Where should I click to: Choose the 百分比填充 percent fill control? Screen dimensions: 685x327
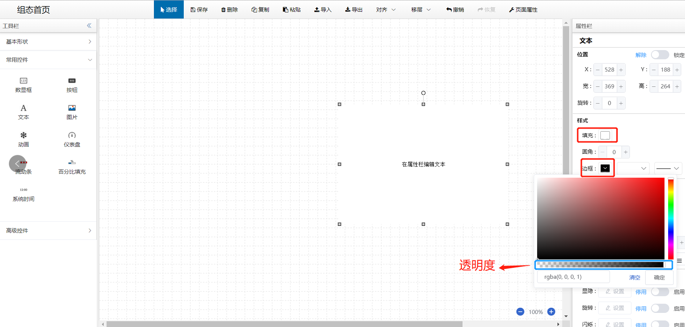point(72,167)
